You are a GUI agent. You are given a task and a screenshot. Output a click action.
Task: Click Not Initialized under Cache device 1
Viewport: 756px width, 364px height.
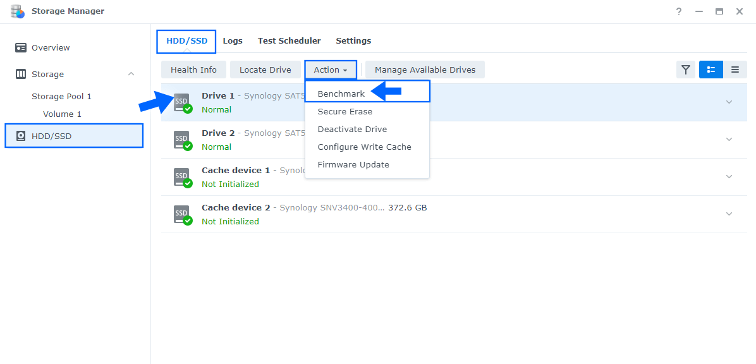[230, 184]
